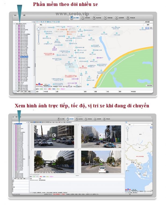This screenshot has height=214, width=166.
Task: Switch to the fourth tab below upper tree
Action: click(29, 91)
